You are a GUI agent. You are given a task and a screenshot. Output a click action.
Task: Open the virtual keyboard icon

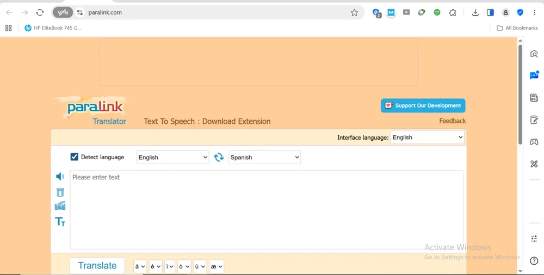[60, 206]
